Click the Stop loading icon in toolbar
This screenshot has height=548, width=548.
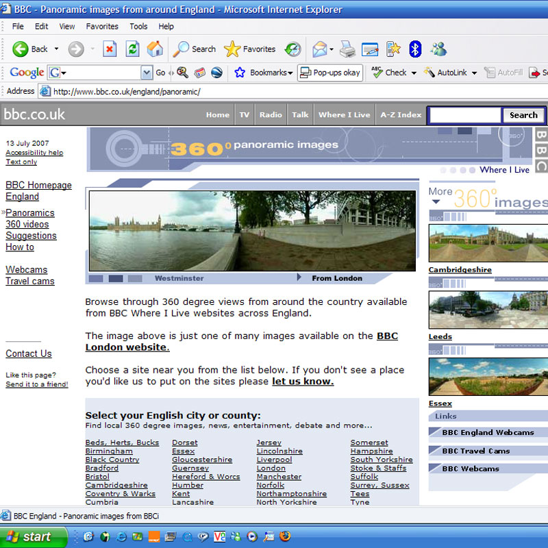[110, 49]
